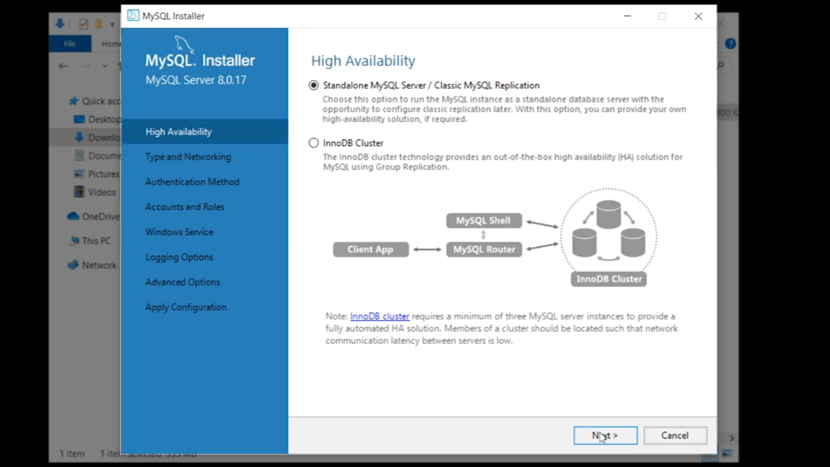Click the Next button
The height and width of the screenshot is (467, 830).
pos(605,435)
